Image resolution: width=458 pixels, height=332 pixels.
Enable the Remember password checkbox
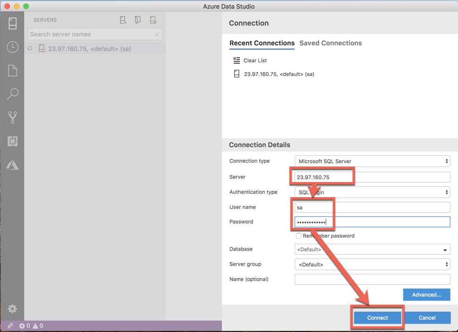298,235
